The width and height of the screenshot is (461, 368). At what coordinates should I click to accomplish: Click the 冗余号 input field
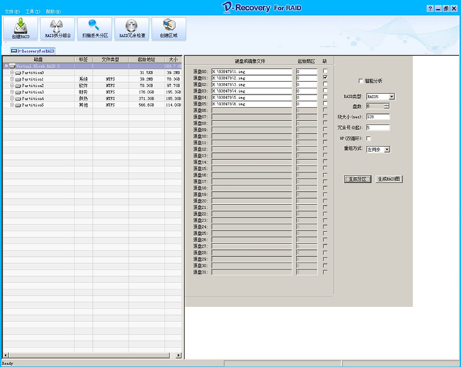click(x=378, y=127)
